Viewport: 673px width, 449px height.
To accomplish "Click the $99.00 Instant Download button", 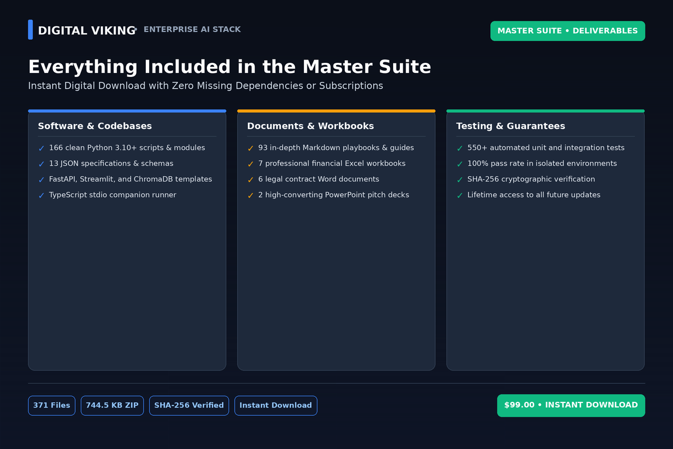I will (x=571, y=405).
